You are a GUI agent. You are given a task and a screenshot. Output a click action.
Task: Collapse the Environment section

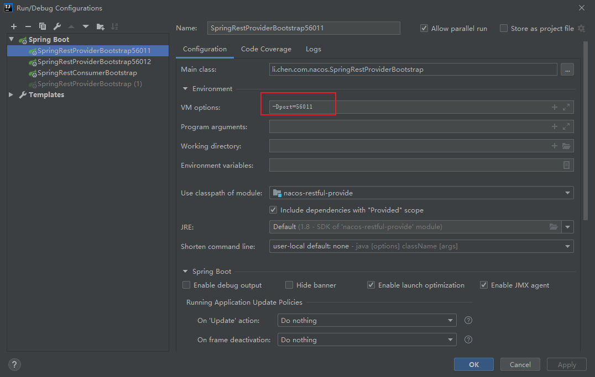(185, 89)
